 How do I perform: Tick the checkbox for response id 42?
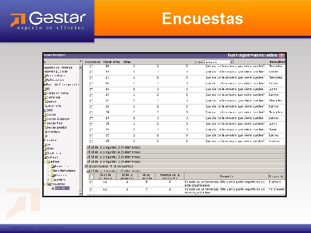(91, 190)
